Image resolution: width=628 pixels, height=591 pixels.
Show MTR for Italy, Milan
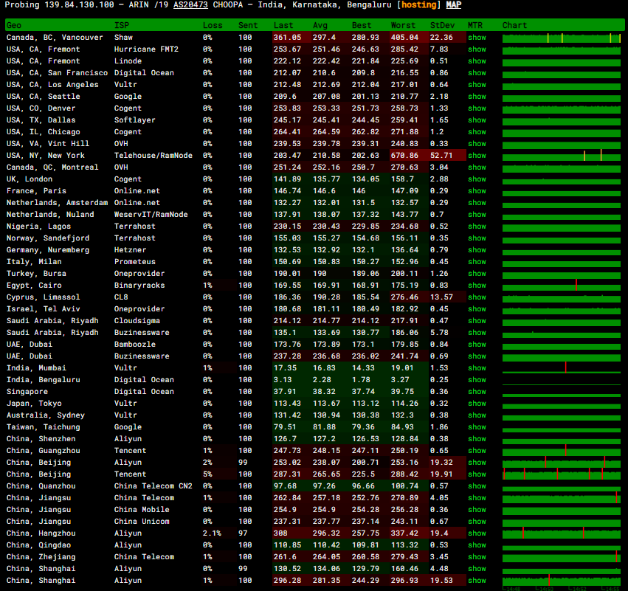click(x=477, y=262)
